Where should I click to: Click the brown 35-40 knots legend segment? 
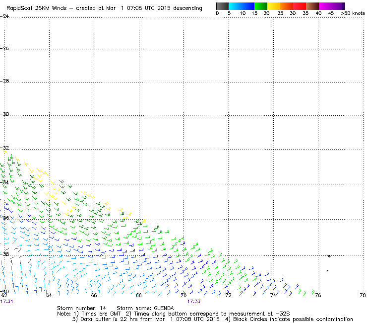pyautogui.click(x=312, y=6)
